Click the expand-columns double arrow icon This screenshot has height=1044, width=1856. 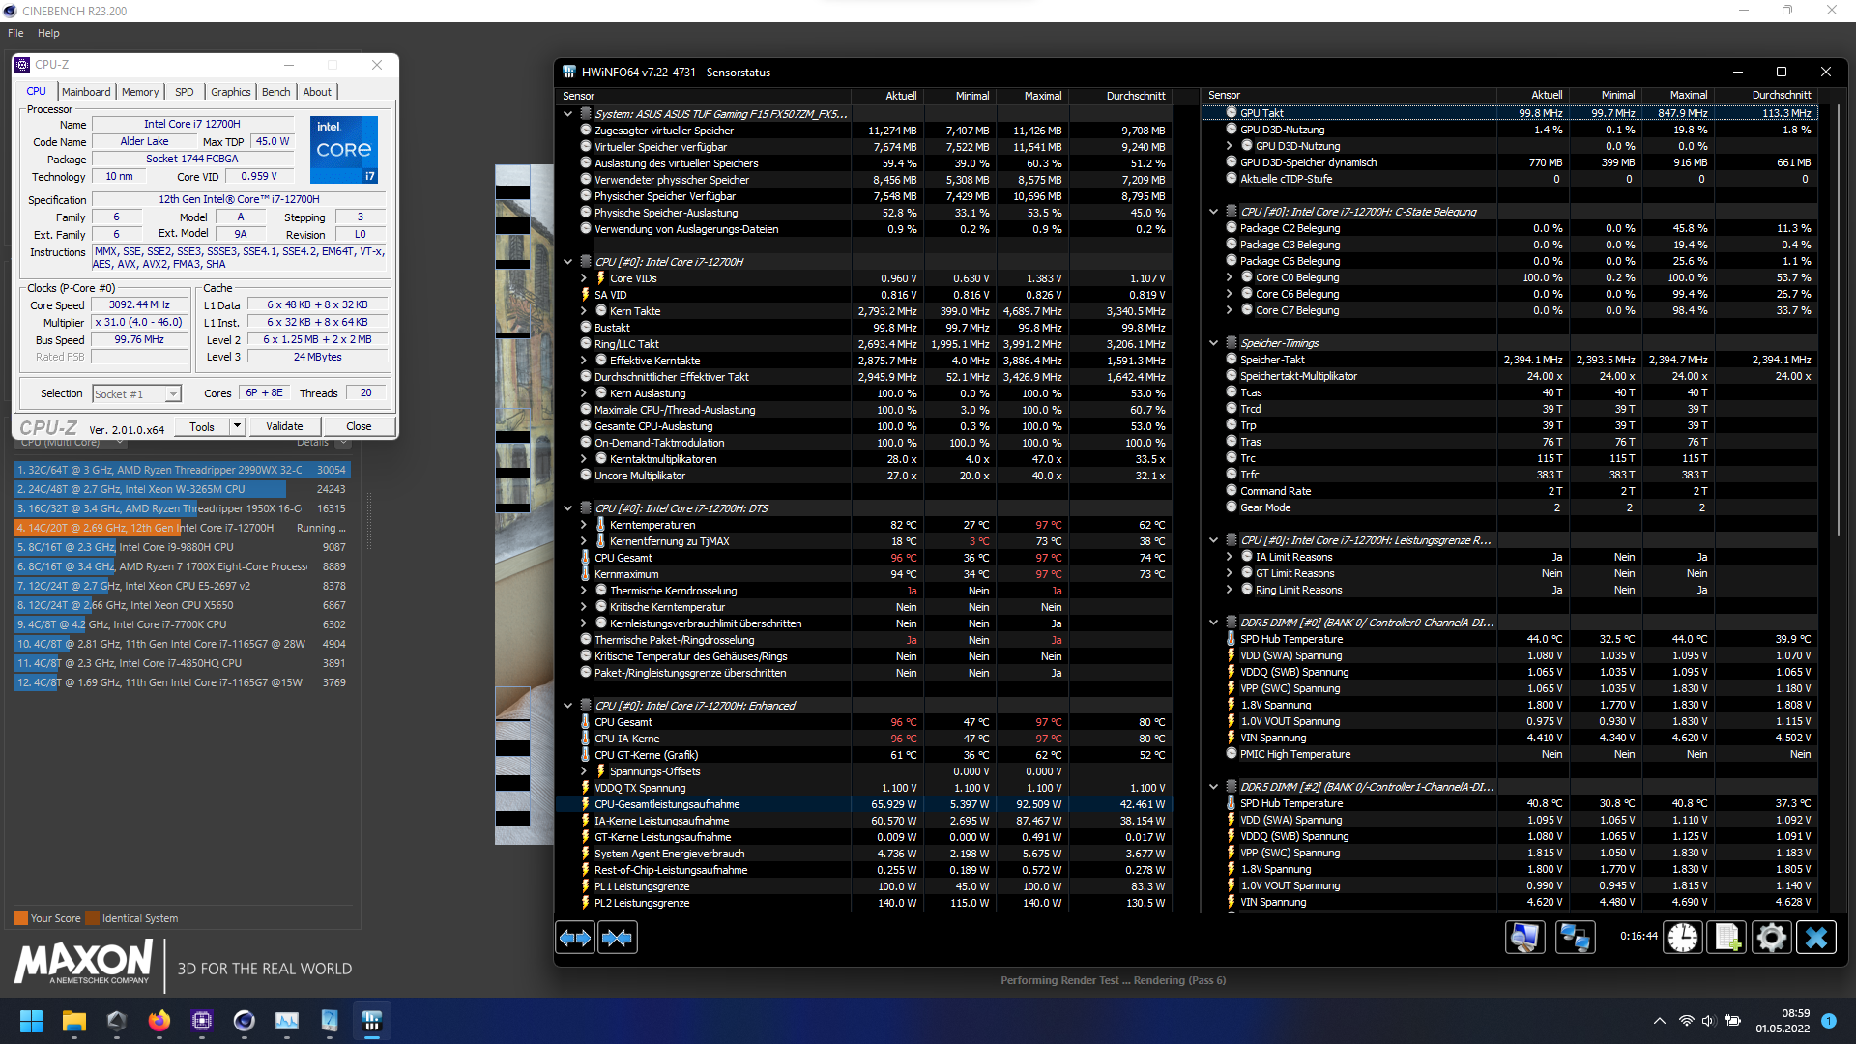pyautogui.click(x=575, y=938)
